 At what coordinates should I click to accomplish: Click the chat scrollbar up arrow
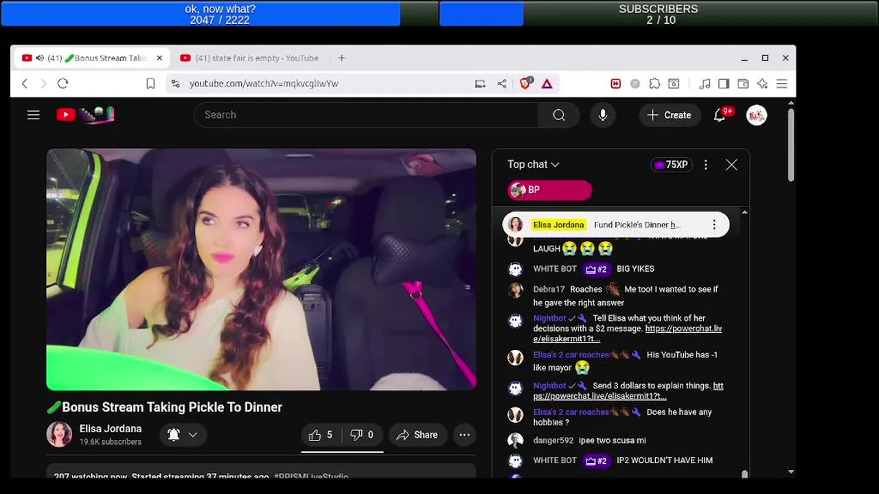[x=744, y=213]
